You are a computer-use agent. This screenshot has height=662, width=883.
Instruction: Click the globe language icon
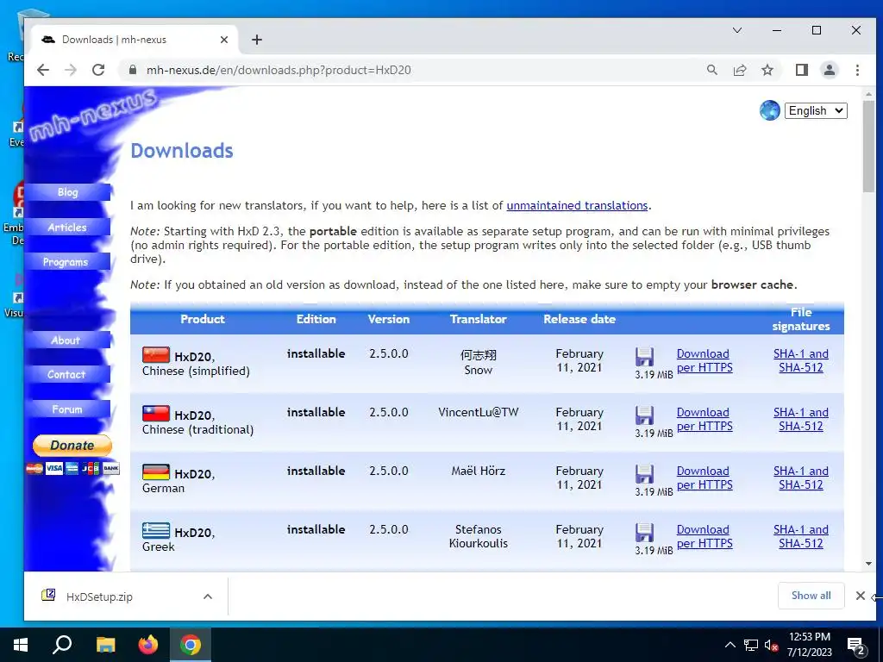(x=769, y=110)
